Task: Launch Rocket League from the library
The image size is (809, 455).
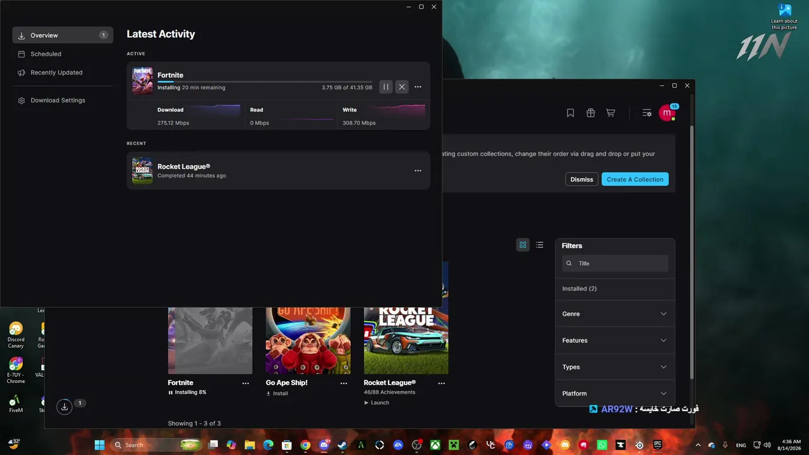Action: point(377,403)
